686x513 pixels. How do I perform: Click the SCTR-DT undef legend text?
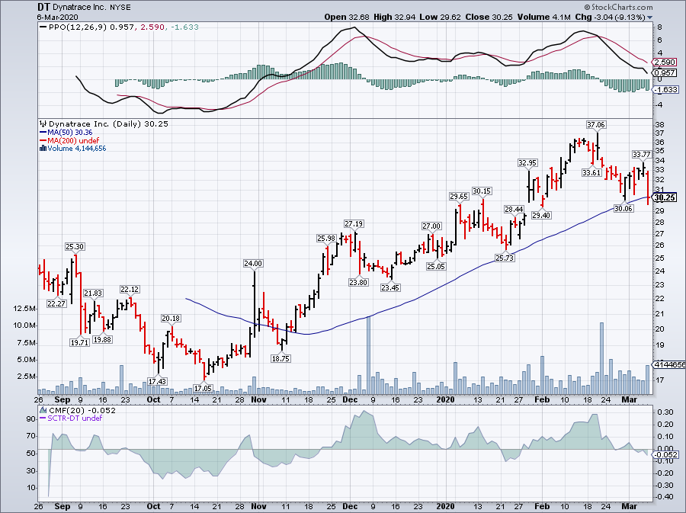(75, 418)
